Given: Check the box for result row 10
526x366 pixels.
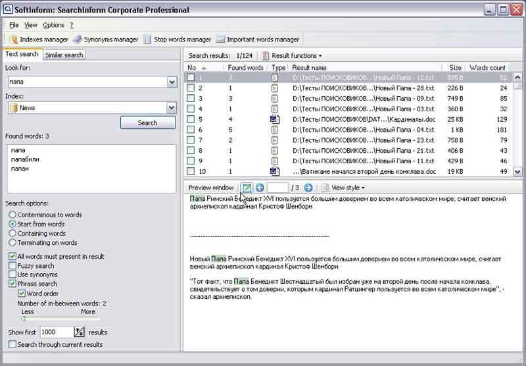Looking at the screenshot, I should coord(191,171).
